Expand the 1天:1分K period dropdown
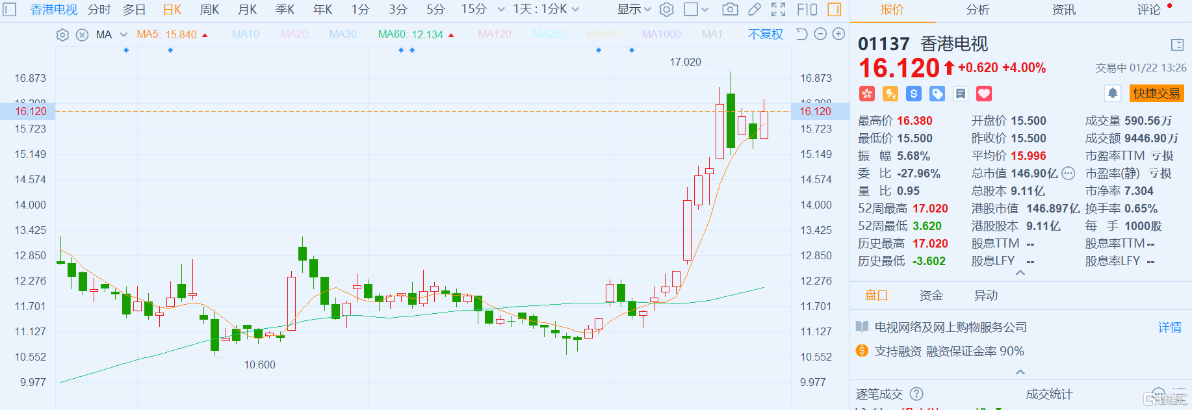This screenshot has height=410, width=1192. point(546,10)
